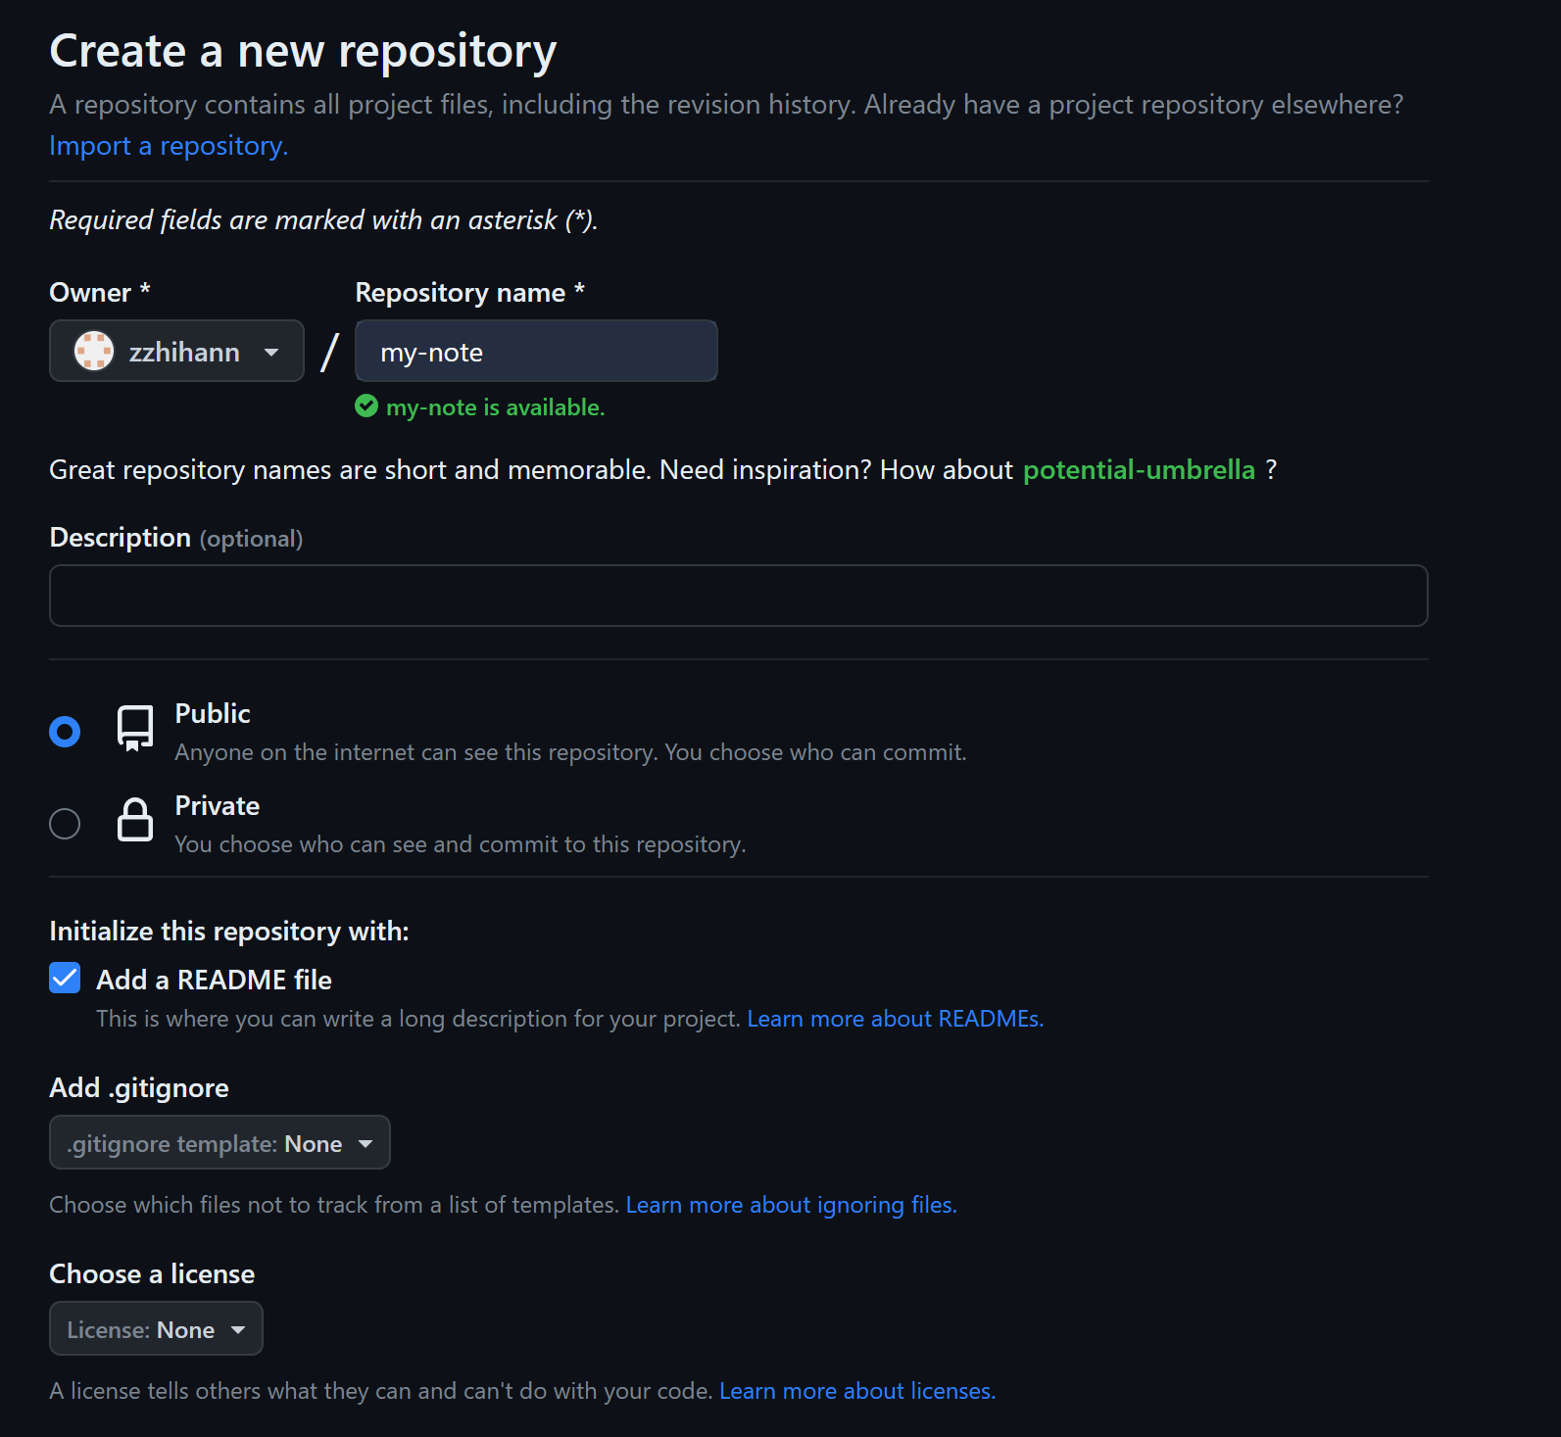Open the Owner zzhihann dropdown
Screen dimensions: 1561x1437
pyautogui.click(x=176, y=351)
